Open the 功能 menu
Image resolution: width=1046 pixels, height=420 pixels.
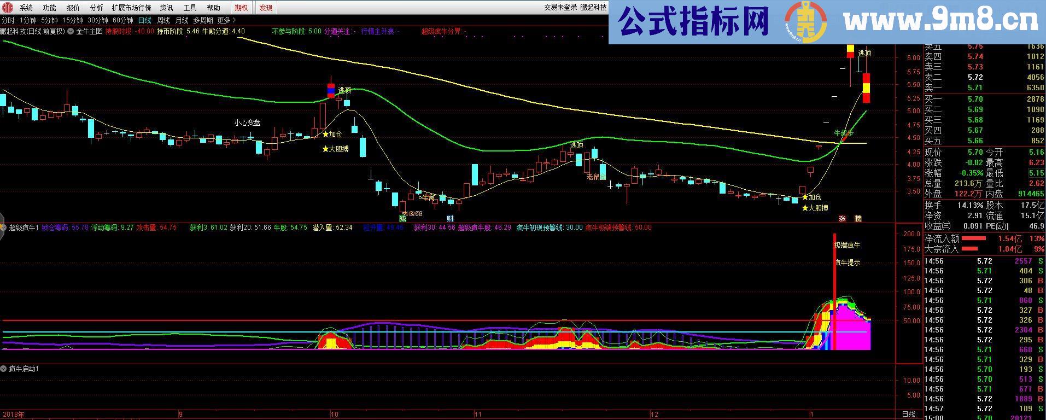49,8
